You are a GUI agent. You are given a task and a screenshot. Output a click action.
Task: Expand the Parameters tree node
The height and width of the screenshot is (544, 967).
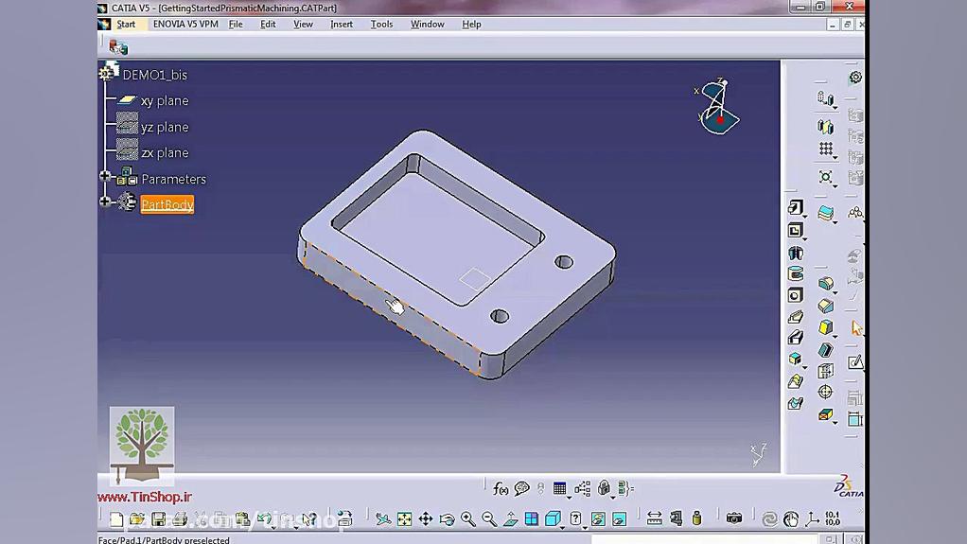[105, 177]
